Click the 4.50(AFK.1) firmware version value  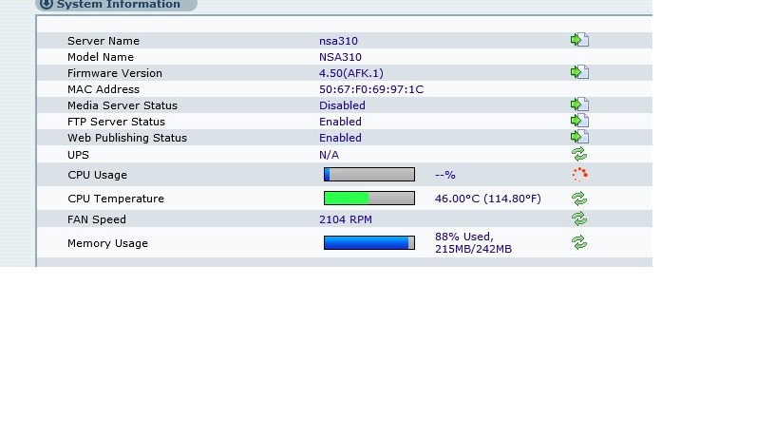[351, 73]
